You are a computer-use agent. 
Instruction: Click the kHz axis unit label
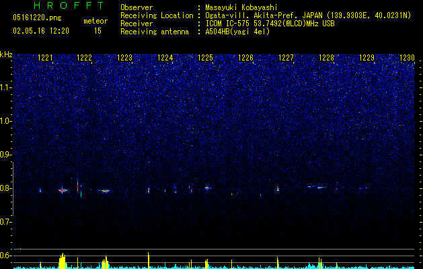(6, 54)
